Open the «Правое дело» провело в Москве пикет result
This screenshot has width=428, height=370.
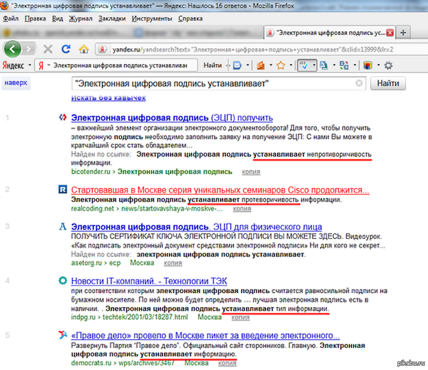pos(205,335)
